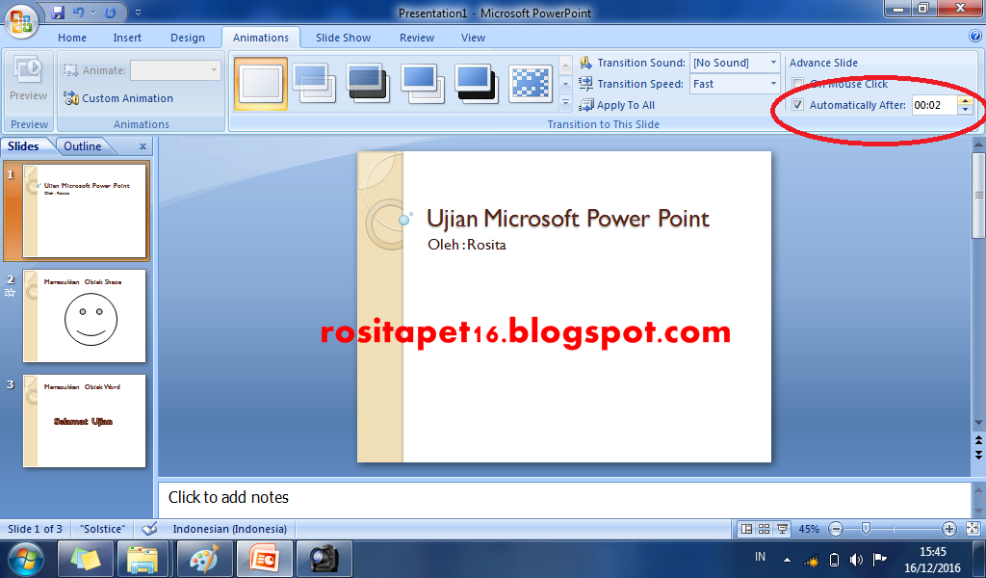986x578 pixels.
Task: Save presentation from Quick Access toolbar
Action: click(58, 12)
